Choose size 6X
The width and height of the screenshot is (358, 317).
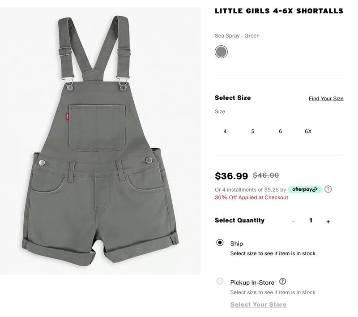point(308,131)
